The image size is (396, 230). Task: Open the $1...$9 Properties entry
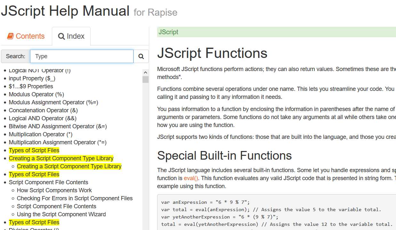pyautogui.click(x=31, y=86)
